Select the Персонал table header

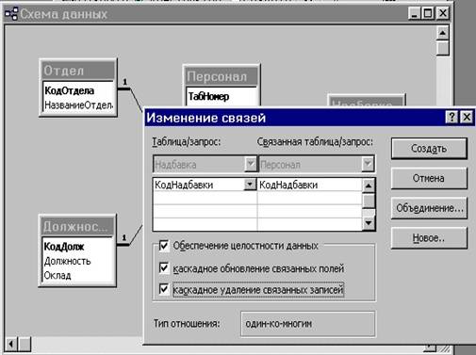tap(222, 76)
